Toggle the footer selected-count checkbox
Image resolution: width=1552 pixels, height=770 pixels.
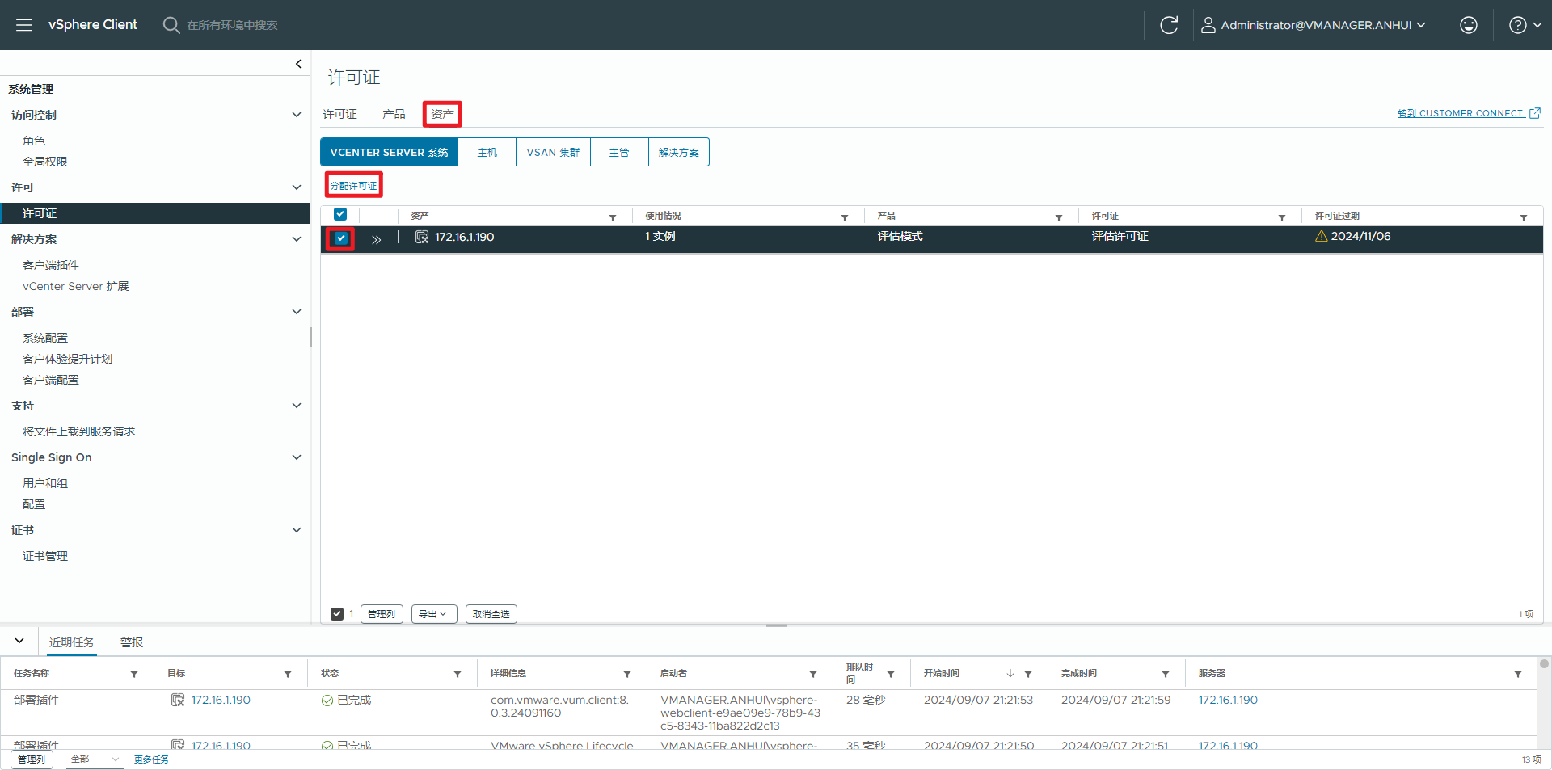337,614
